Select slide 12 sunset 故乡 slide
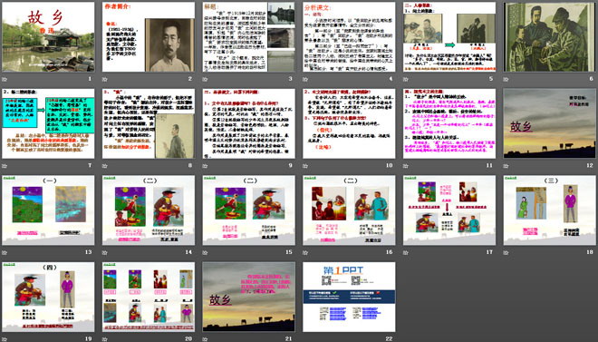 550,123
